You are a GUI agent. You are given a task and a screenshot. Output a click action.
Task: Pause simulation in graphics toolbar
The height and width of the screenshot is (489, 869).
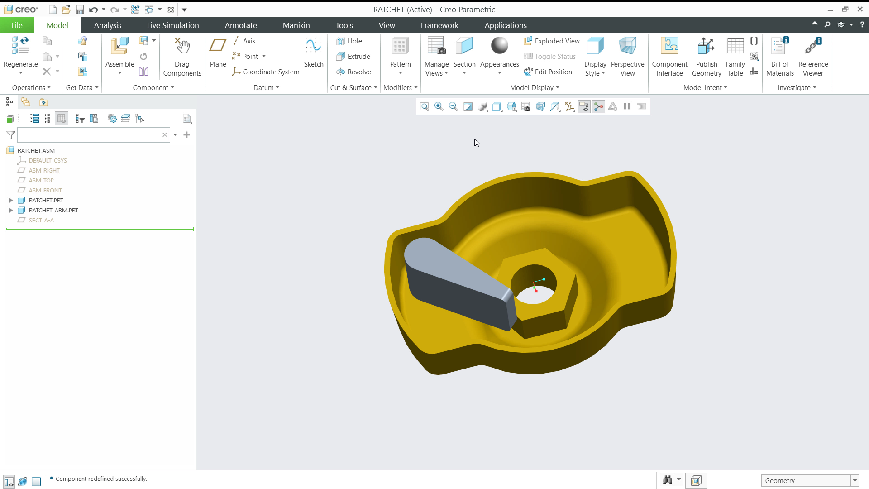click(x=627, y=106)
